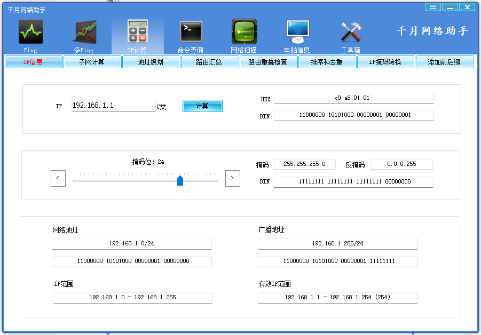Open the 电脑信息 computer info tool
This screenshot has height=335, width=481.
tap(297, 32)
